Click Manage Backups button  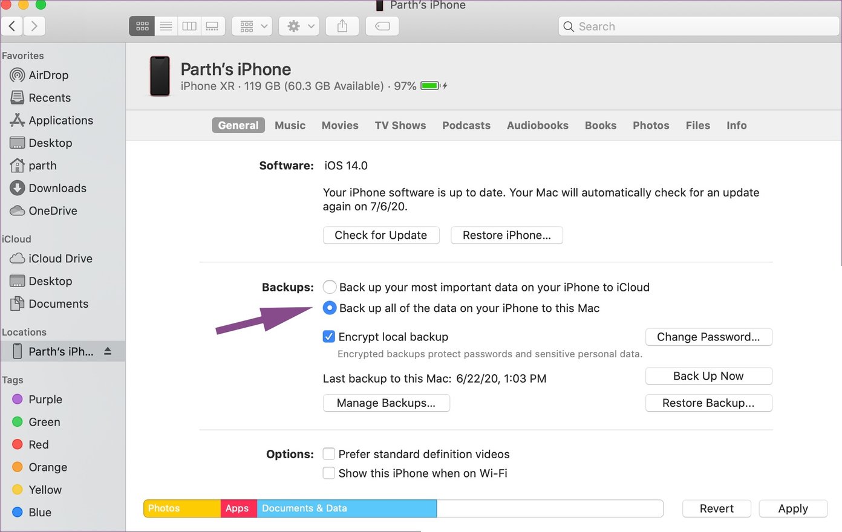coord(386,403)
